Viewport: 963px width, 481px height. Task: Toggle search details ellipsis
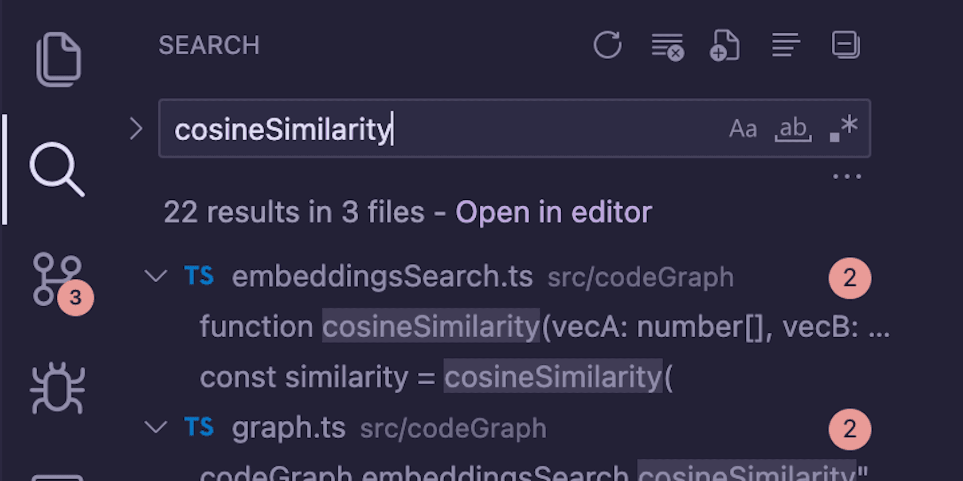pos(847,177)
